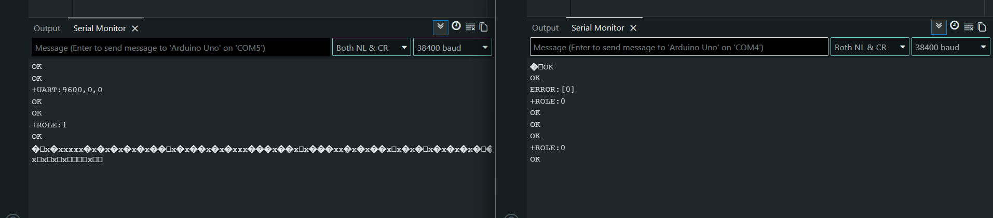
Task: Open the COM4 line ending dropdown
Action: click(x=870, y=47)
